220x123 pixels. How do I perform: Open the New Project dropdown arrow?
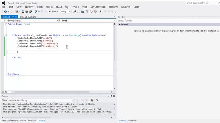[x=20, y=12]
